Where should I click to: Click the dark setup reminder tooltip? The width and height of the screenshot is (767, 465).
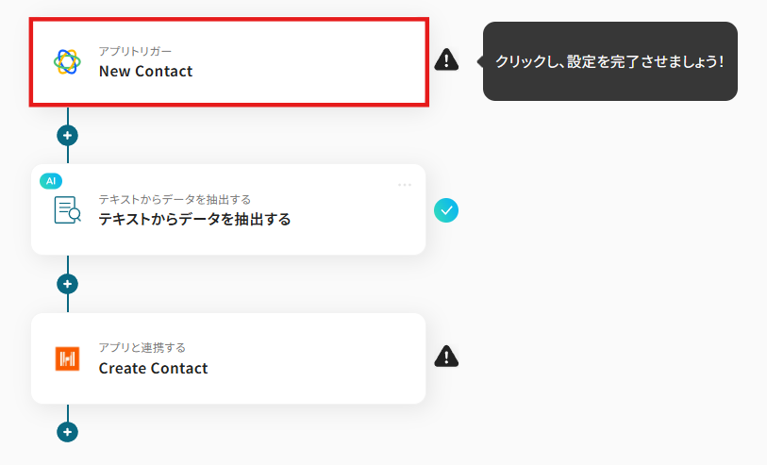[609, 61]
